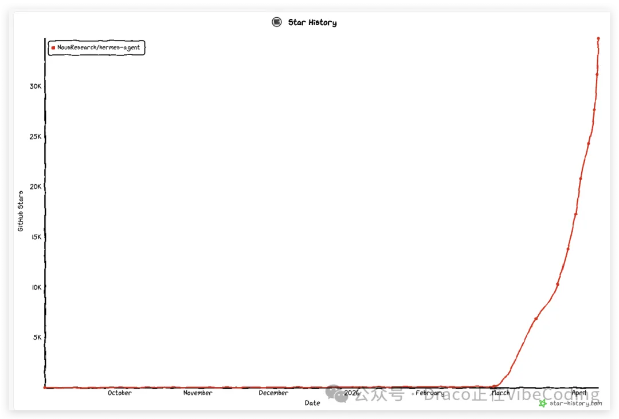
Task: Click the red data point at the chart origin
Action: coord(45,388)
